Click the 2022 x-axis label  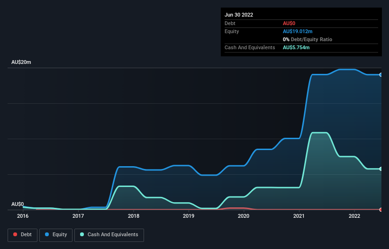[x=354, y=216]
